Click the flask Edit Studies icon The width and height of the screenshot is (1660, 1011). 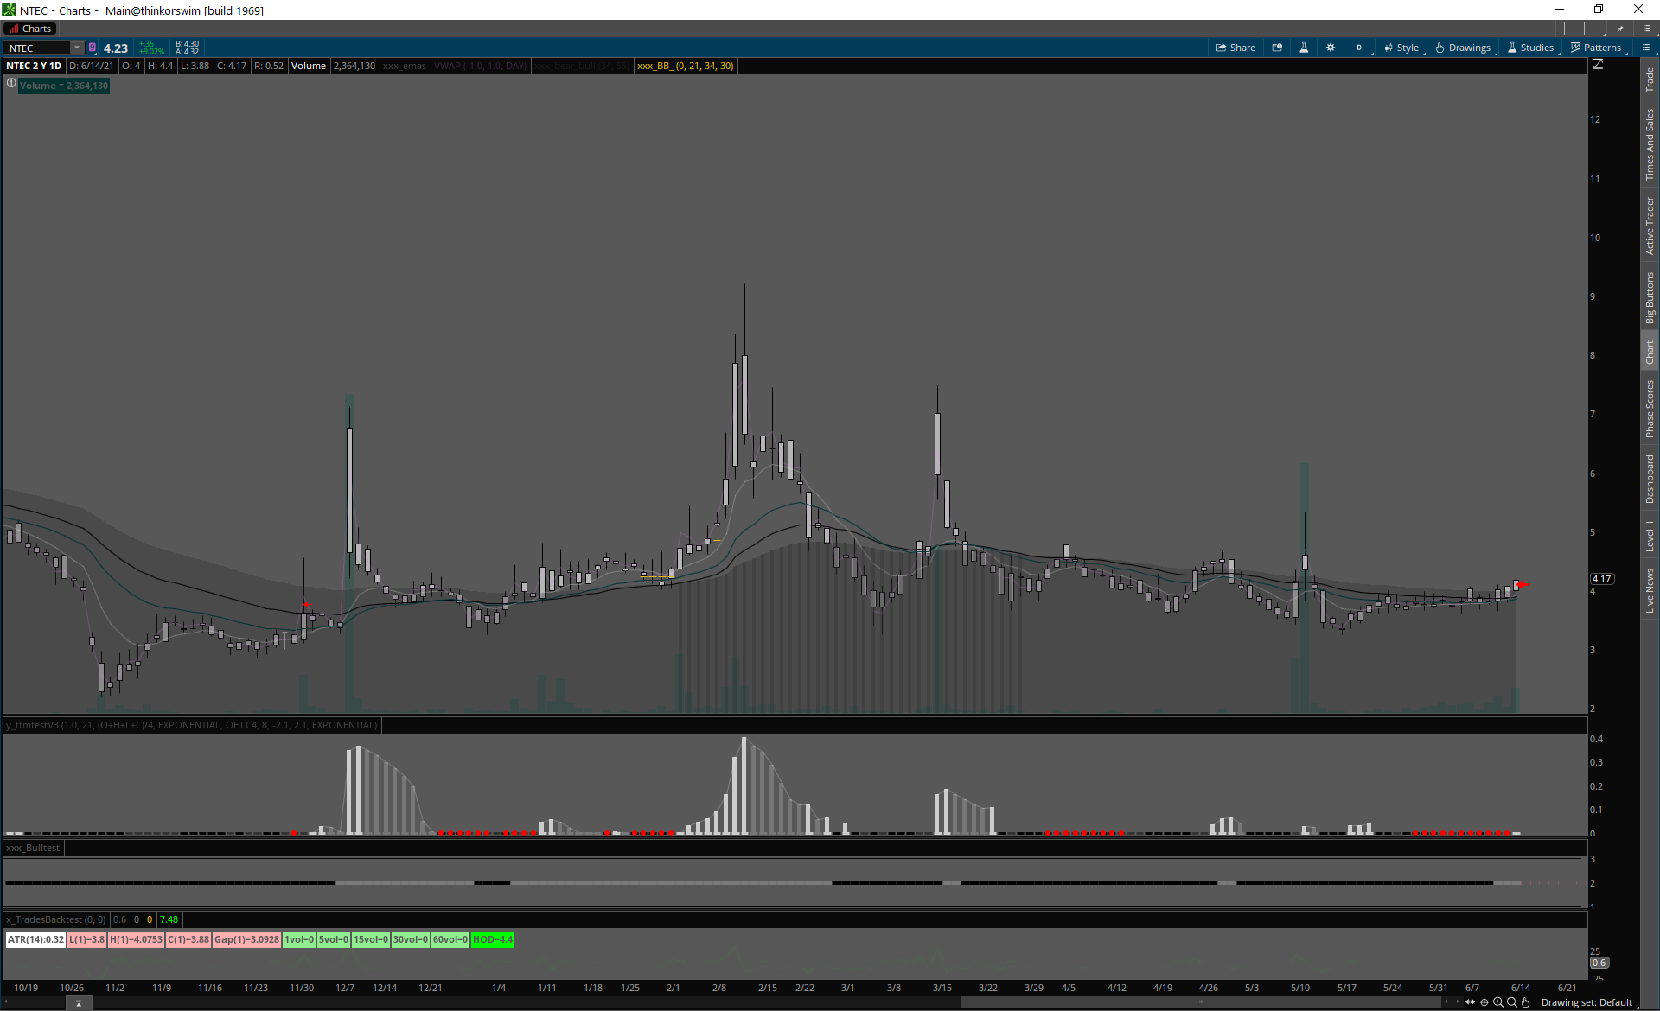pyautogui.click(x=1304, y=48)
